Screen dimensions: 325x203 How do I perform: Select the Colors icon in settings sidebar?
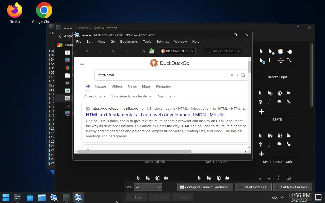67,68
